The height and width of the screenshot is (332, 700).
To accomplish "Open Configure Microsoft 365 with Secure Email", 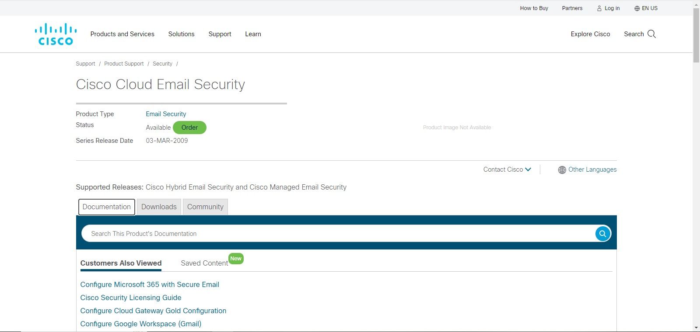I will (x=150, y=284).
